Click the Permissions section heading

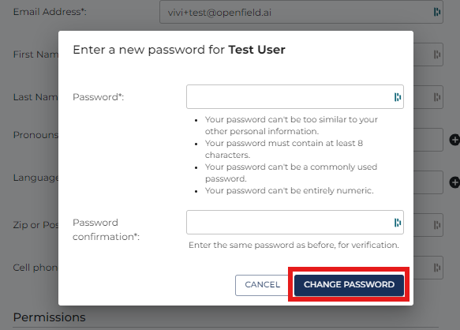[49, 317]
